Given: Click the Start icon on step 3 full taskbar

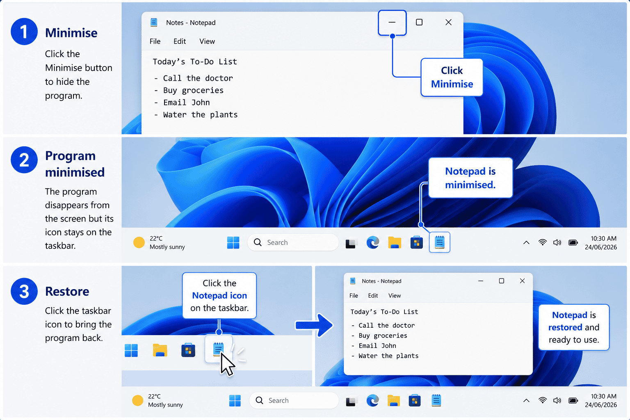Looking at the screenshot, I should [x=235, y=400].
